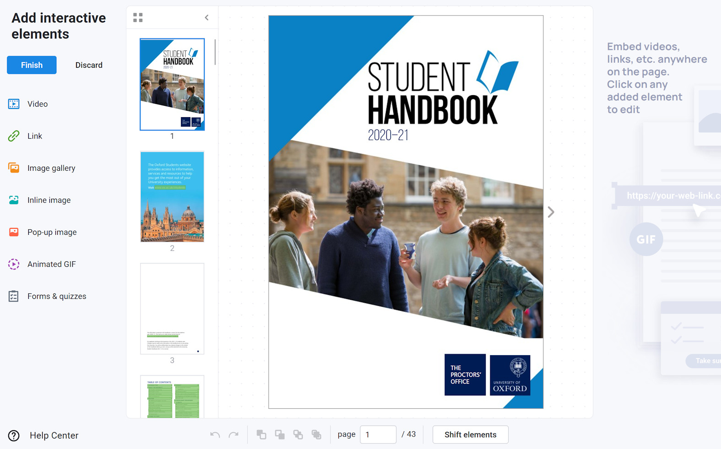Viewport: 721px width, 449px height.
Task: Click the Video element icon
Action: (x=14, y=104)
